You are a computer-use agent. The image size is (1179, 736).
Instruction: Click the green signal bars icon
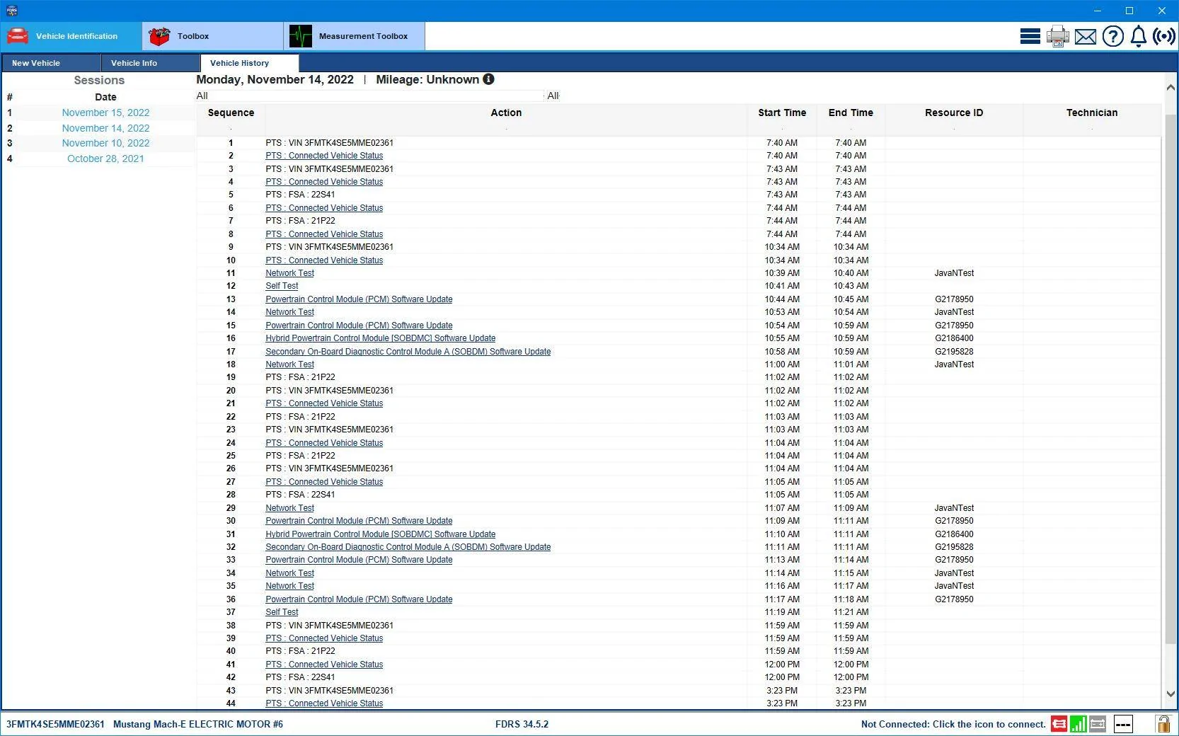click(1078, 724)
